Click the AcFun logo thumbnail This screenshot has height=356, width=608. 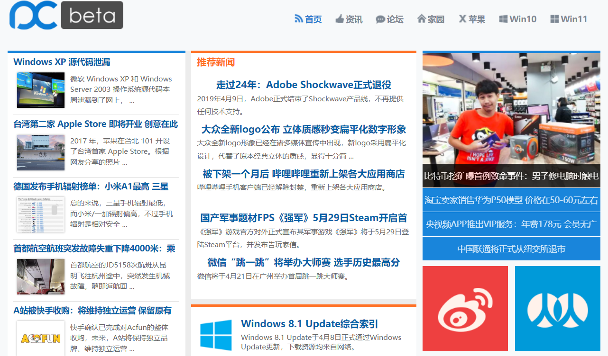(41, 338)
